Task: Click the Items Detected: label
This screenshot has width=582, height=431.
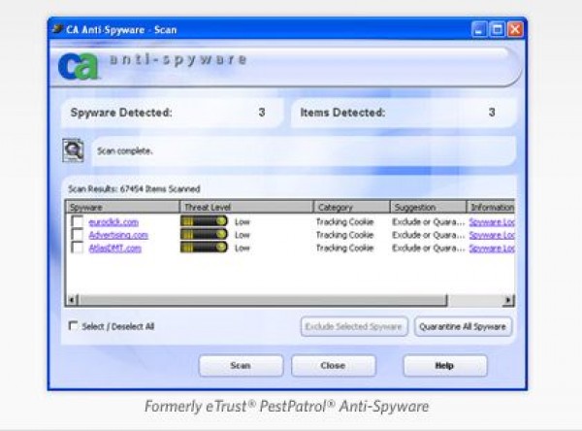Action: coord(342,113)
